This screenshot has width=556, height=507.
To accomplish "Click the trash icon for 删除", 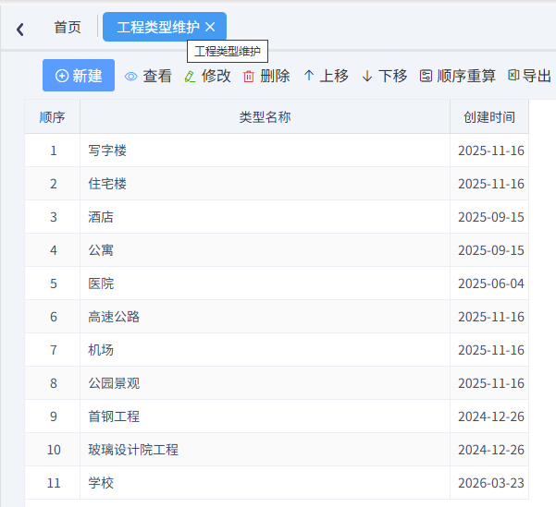I will (x=249, y=77).
